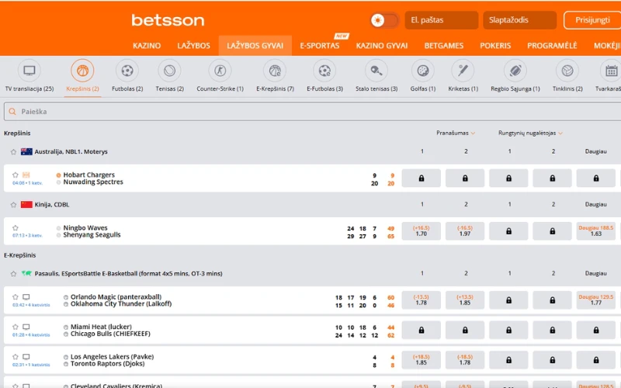621x388 pixels.
Task: Select the Golfas golf icon
Action: [x=423, y=71]
